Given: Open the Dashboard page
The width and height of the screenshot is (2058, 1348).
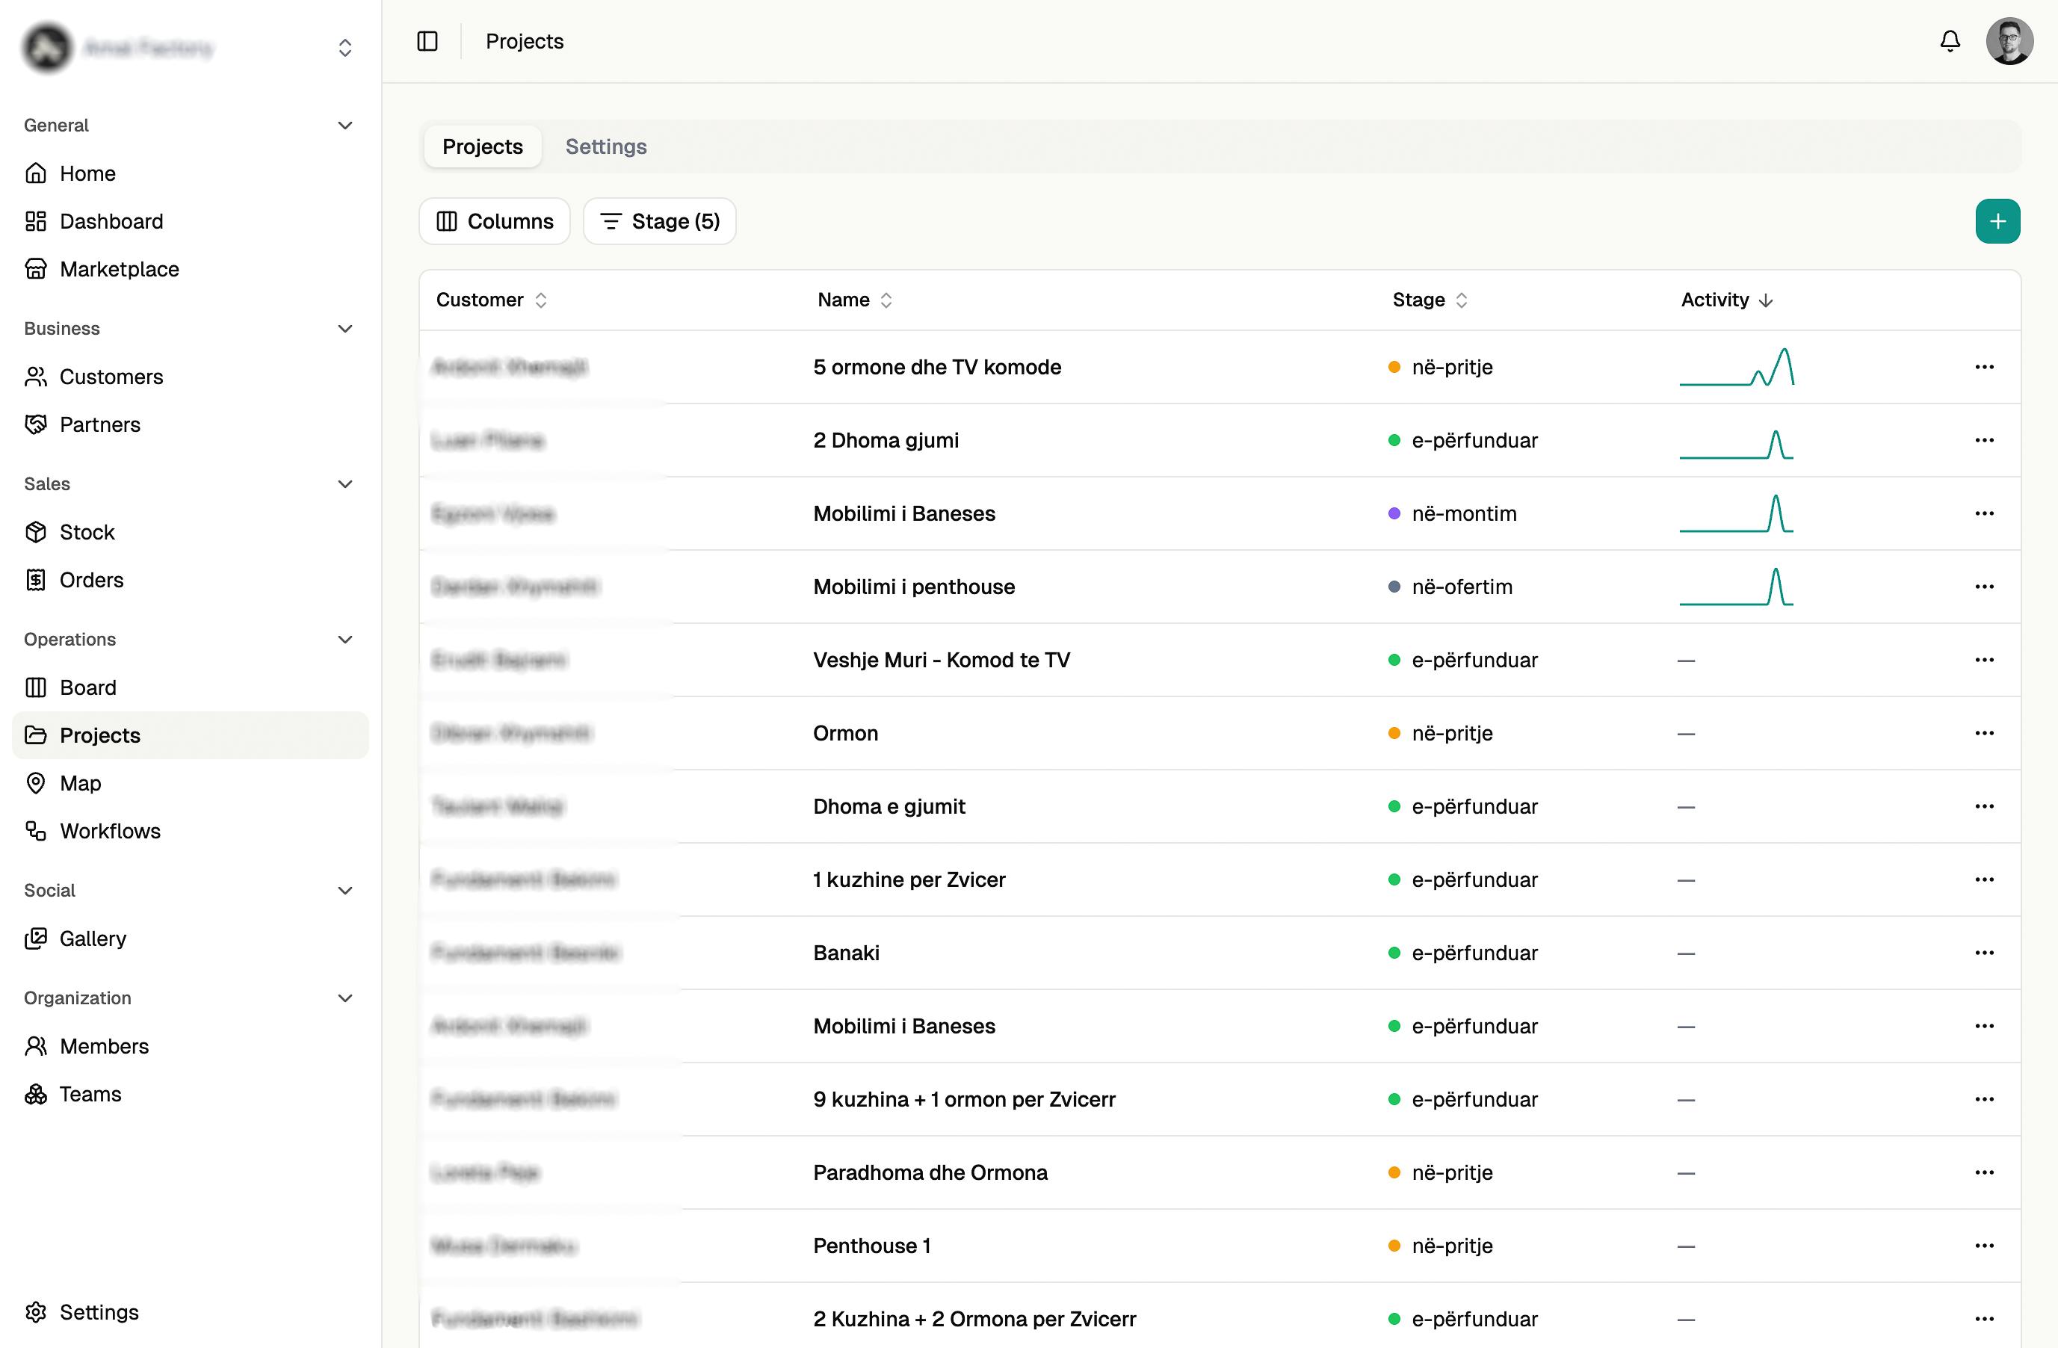Looking at the screenshot, I should [191, 221].
